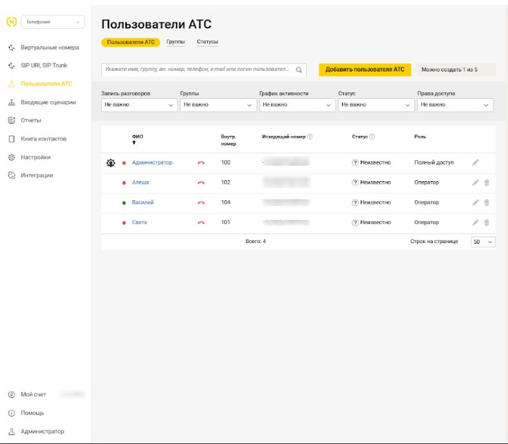This screenshot has height=444, width=508.
Task: Click the gear icon beside Администратор
Action: pos(110,163)
